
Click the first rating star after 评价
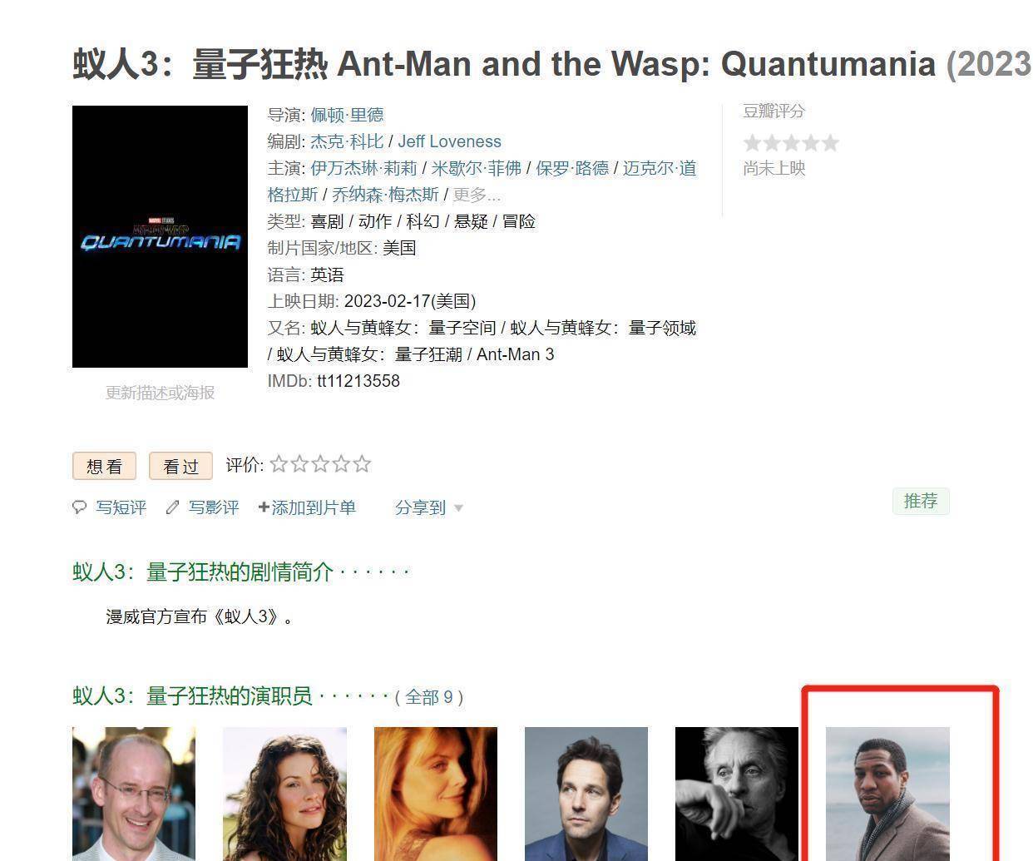(279, 464)
